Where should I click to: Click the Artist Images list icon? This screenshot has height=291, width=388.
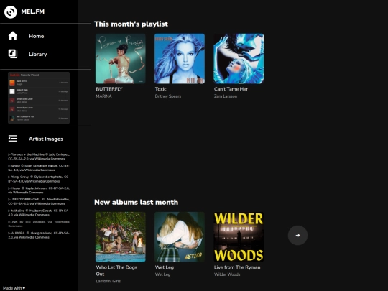coord(13,139)
